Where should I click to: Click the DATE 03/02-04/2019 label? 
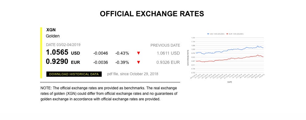(63, 45)
